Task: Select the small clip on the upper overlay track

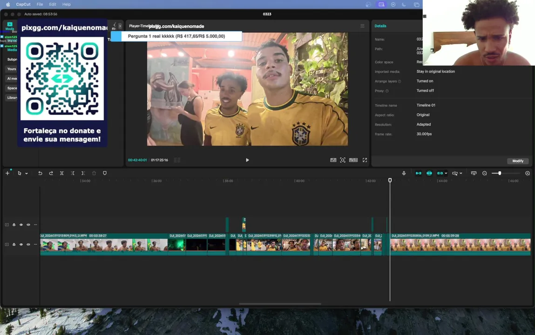Action: 244,225
